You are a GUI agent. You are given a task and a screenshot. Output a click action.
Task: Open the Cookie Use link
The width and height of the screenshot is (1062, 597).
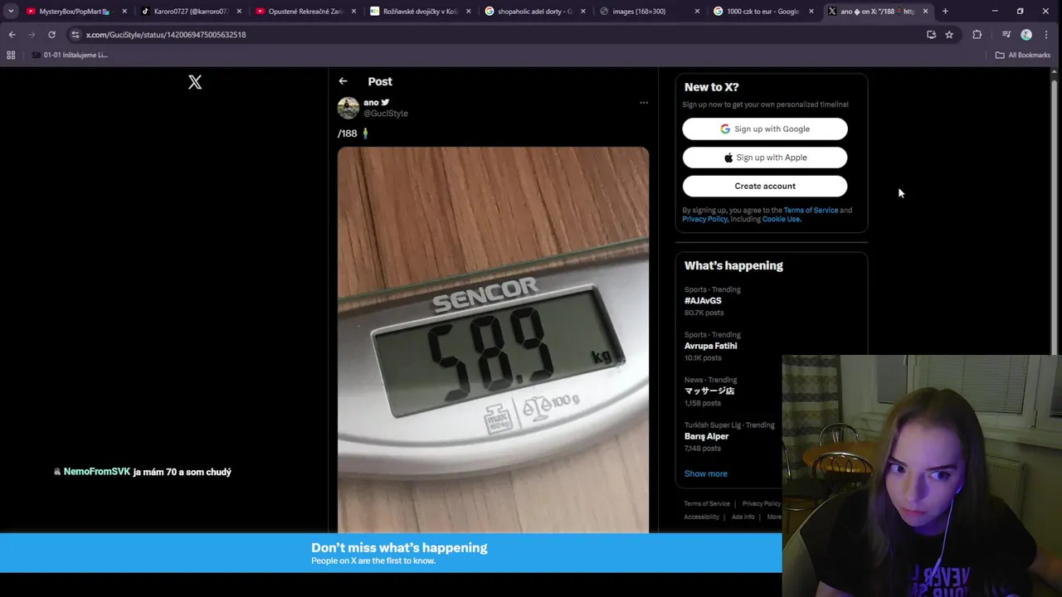(781, 219)
